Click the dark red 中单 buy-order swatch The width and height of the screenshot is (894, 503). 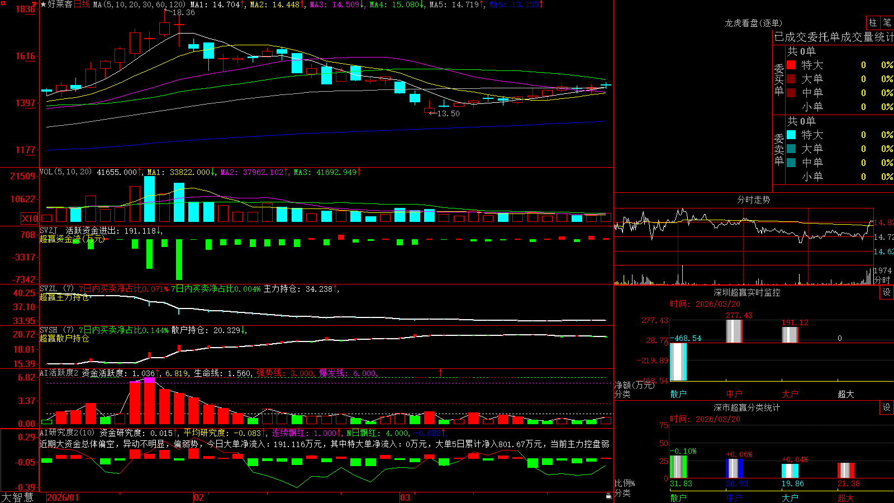(791, 93)
